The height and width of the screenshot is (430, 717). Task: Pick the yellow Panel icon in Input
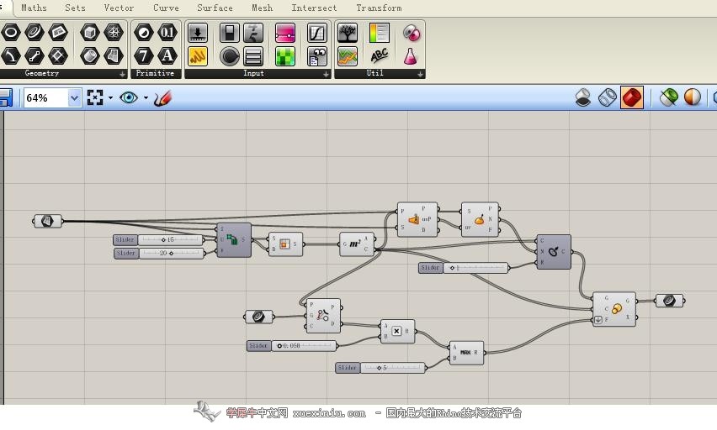[x=198, y=56]
